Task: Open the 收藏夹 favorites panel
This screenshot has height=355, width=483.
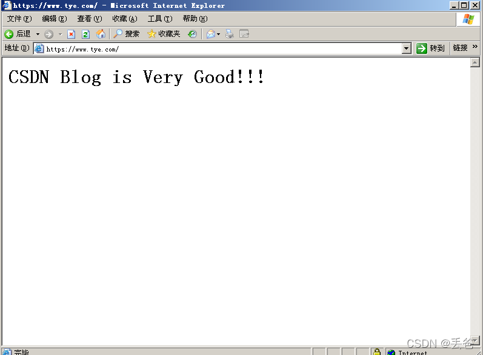Action: coord(164,34)
